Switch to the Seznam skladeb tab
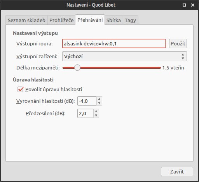 [26, 20]
